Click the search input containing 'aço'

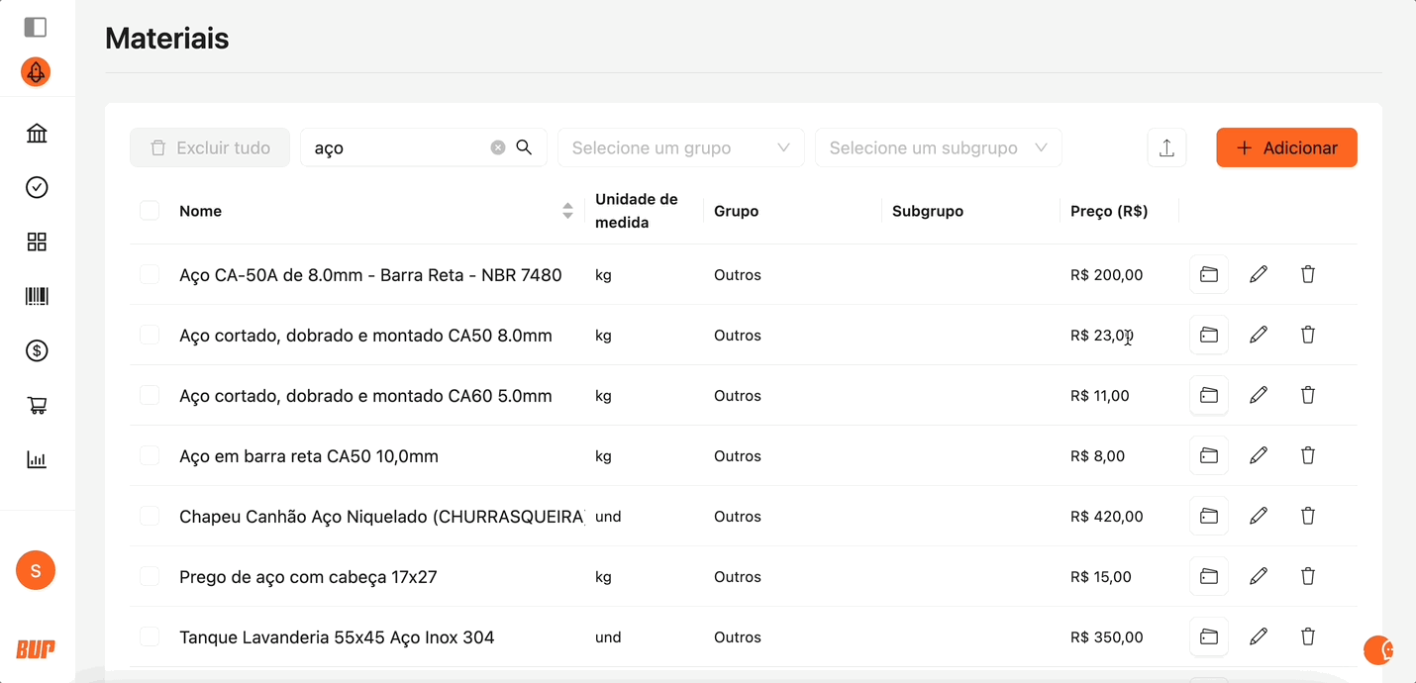396,147
